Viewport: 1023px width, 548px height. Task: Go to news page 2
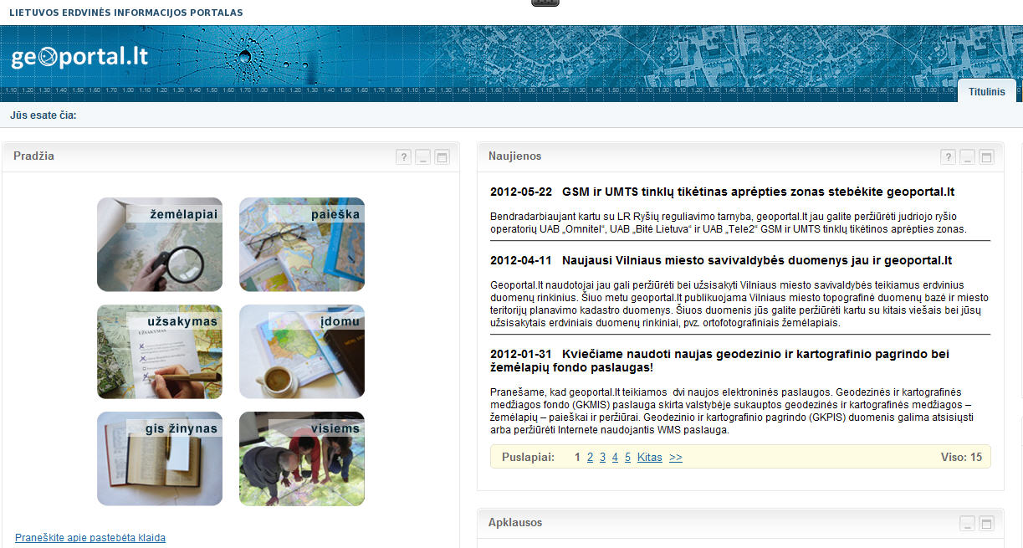click(x=590, y=457)
